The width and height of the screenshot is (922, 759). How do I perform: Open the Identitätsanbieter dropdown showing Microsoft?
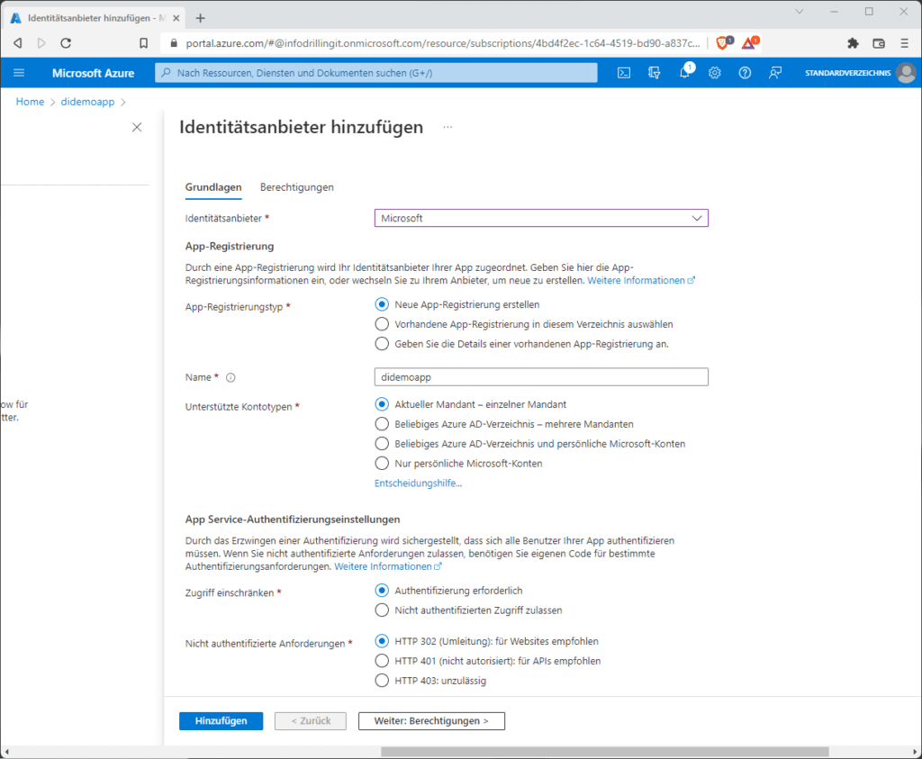(541, 218)
